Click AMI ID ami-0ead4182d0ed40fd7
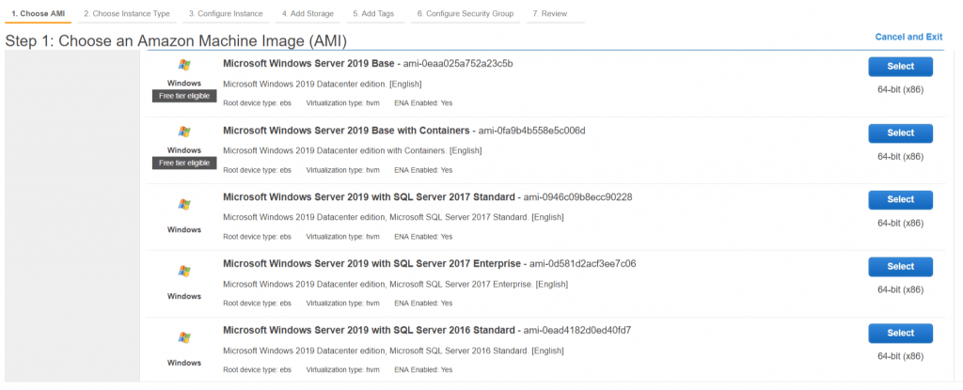The image size is (963, 390). pyautogui.click(x=576, y=331)
